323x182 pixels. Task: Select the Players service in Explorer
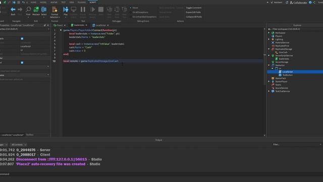[279, 36]
